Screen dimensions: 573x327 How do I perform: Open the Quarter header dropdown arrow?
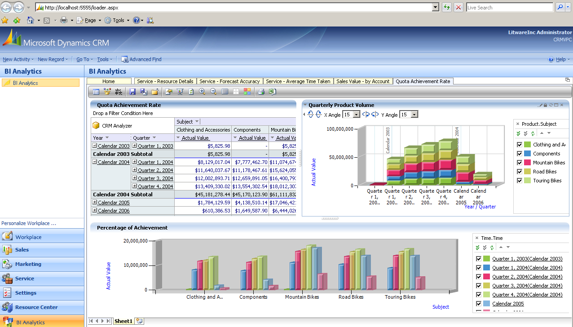(x=154, y=138)
